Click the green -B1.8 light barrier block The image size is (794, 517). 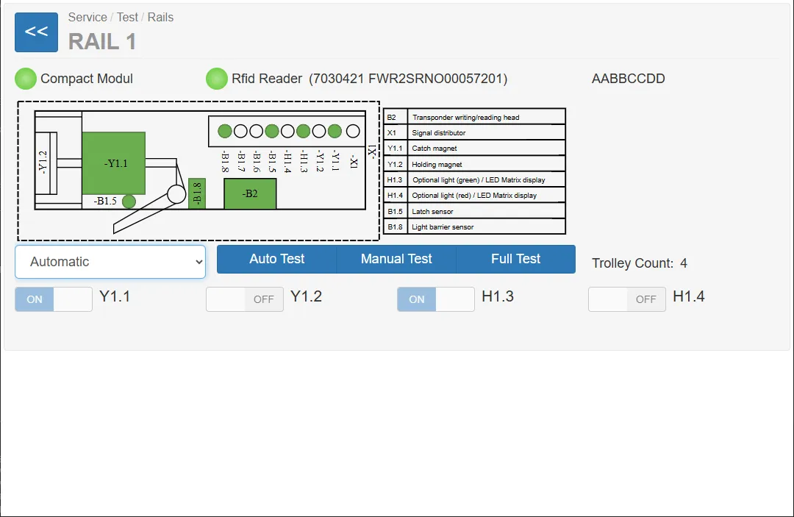197,193
